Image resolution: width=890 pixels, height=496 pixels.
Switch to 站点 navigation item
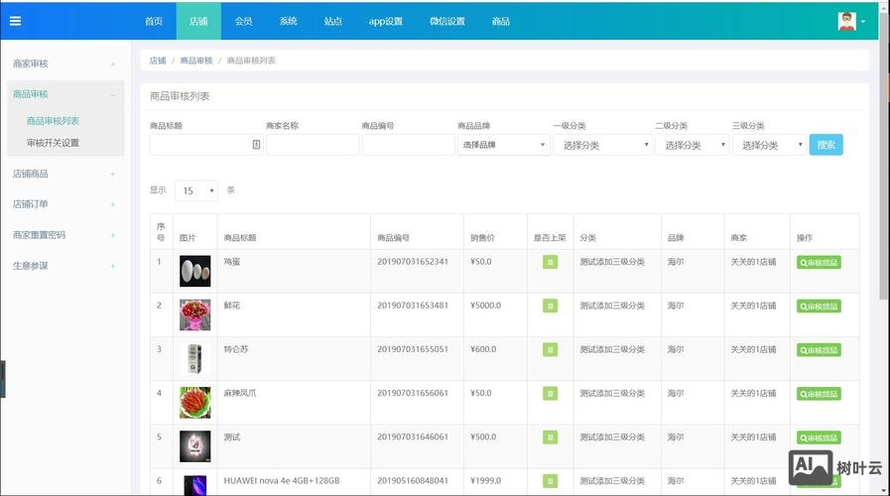(x=332, y=21)
